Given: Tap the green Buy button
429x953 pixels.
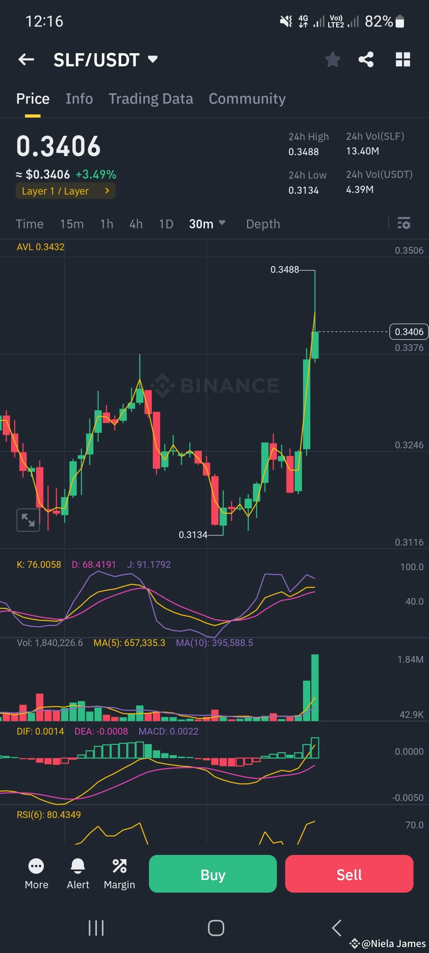Looking at the screenshot, I should click(x=213, y=874).
